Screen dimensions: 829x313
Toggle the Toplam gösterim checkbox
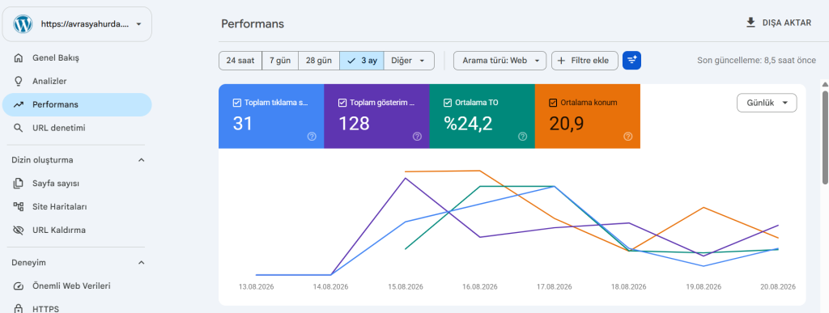342,103
